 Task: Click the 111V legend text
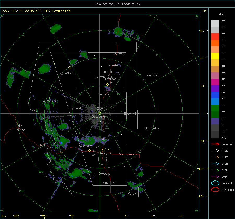[225, 157]
